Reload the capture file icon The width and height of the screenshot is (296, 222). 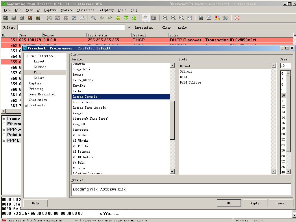[74, 18]
